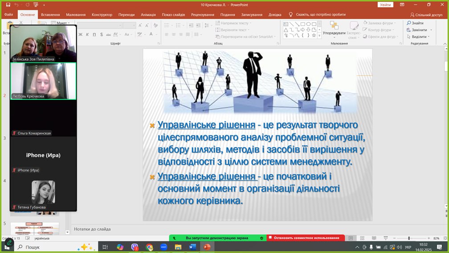Click the red Остановить совместное использование button
This screenshot has height=253, width=449.
(x=306, y=238)
